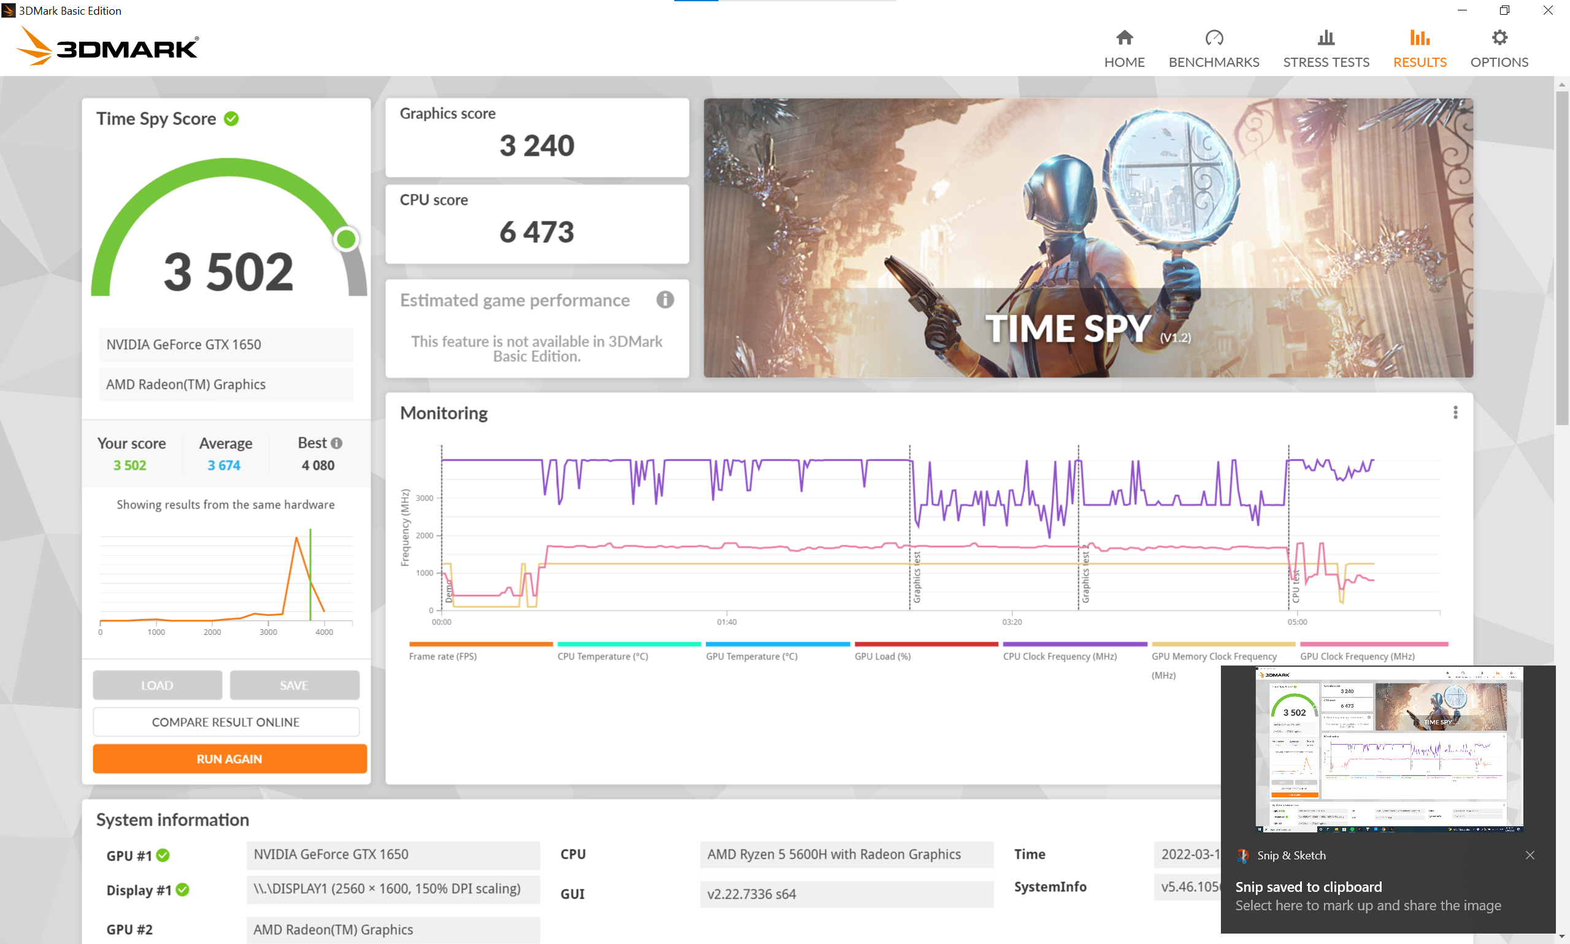This screenshot has width=1570, height=944.
Task: Click the Time Spy Score validation checkmark
Action: coord(231,119)
